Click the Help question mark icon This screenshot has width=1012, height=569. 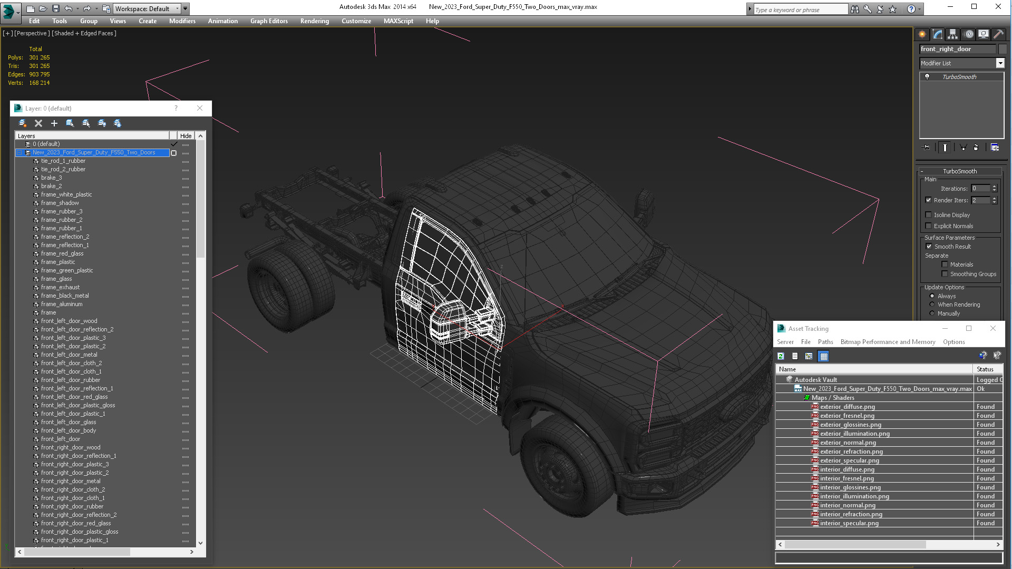point(911,9)
